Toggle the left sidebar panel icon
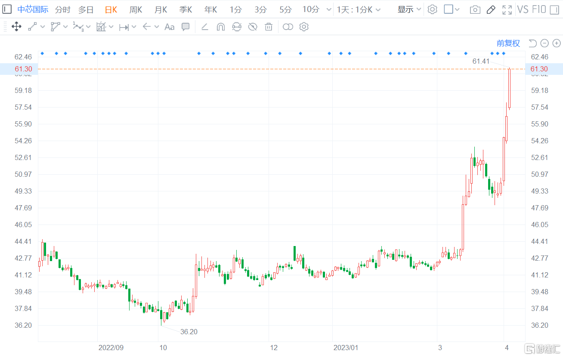This screenshot has height=357, width=563. (x=7, y=9)
